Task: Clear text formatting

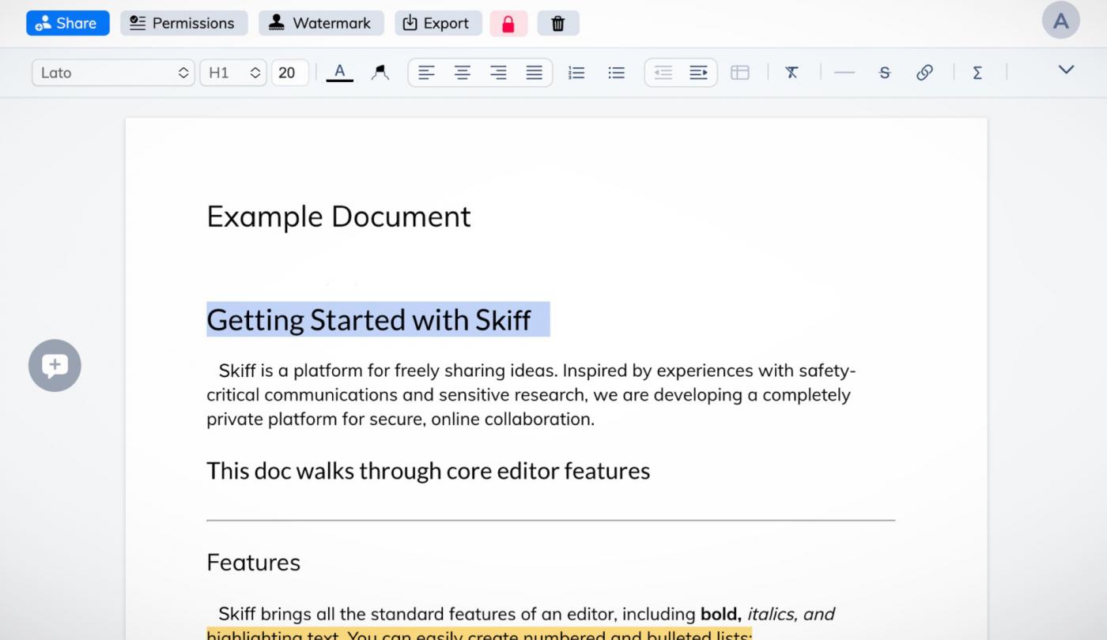Action: 792,73
